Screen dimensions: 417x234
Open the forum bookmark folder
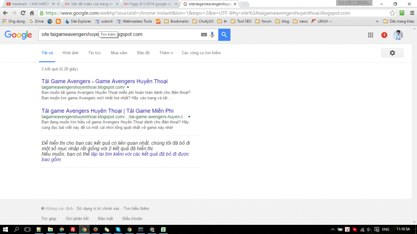pyautogui.click(x=263, y=21)
